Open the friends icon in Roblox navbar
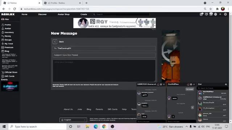Image resolution: width=232 pixels, height=130 pixels. click(211, 14)
